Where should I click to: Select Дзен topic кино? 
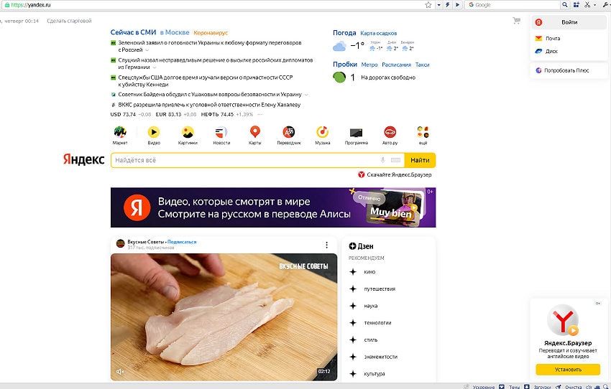click(369, 272)
